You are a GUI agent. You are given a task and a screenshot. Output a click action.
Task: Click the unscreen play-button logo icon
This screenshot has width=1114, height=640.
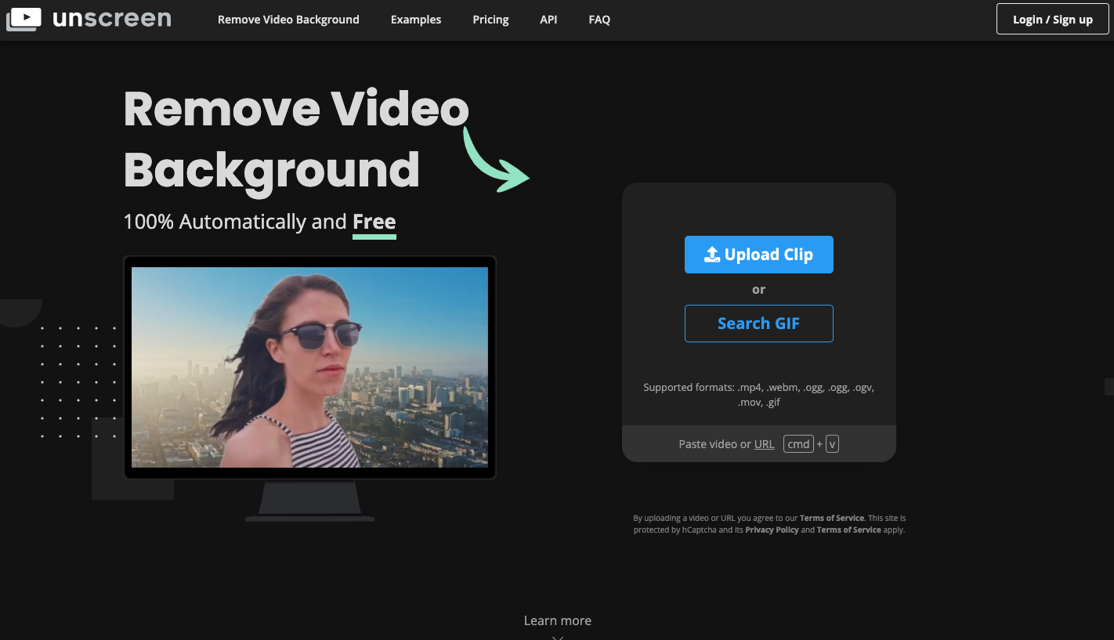pos(24,19)
